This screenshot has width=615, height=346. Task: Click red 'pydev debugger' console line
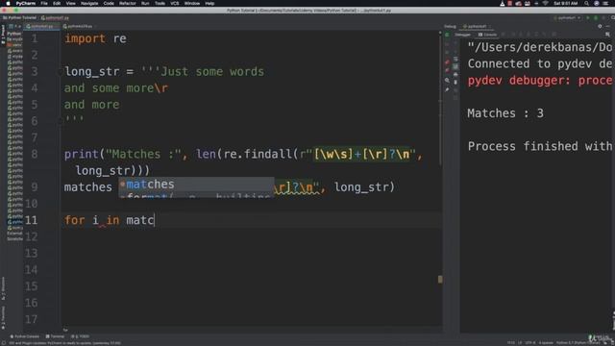540,81
